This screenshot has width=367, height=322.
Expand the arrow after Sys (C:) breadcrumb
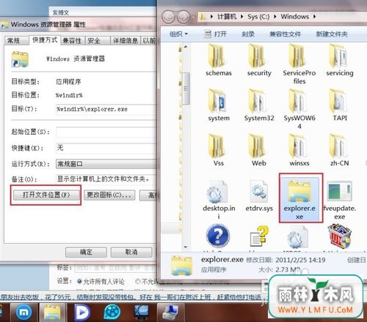[x=275, y=17]
